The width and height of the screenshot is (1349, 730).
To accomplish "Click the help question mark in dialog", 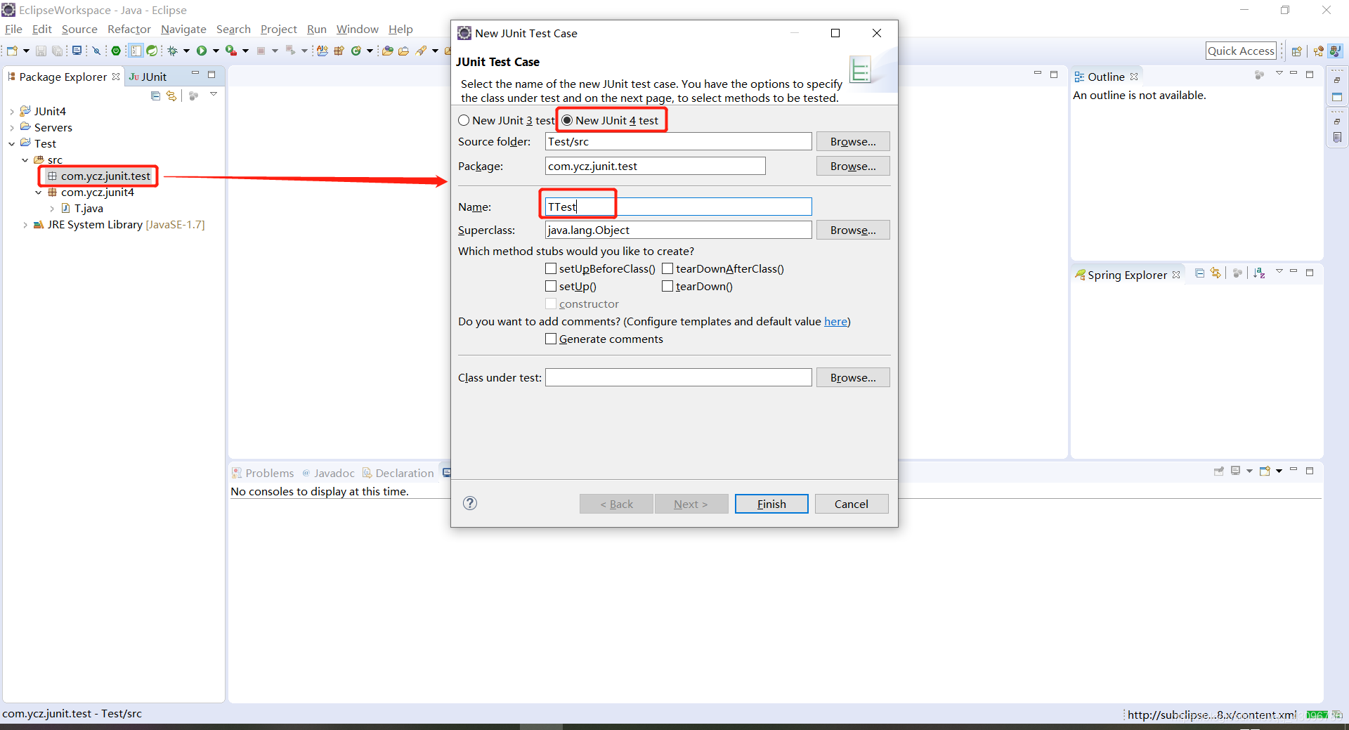I will click(x=470, y=503).
